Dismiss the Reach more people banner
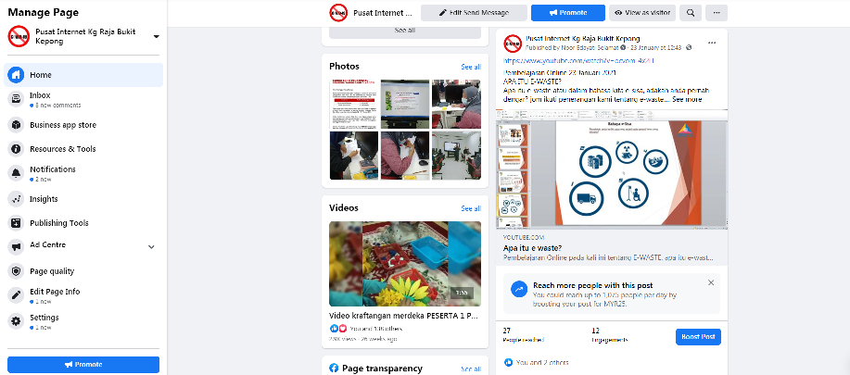850x375 pixels. [711, 282]
